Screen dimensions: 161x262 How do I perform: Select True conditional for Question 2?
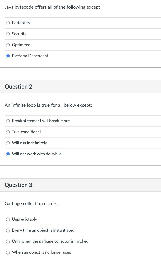point(8,132)
